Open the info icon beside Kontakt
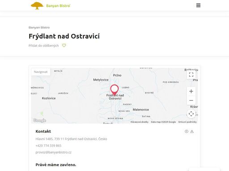229x171 pixels. [187, 131]
